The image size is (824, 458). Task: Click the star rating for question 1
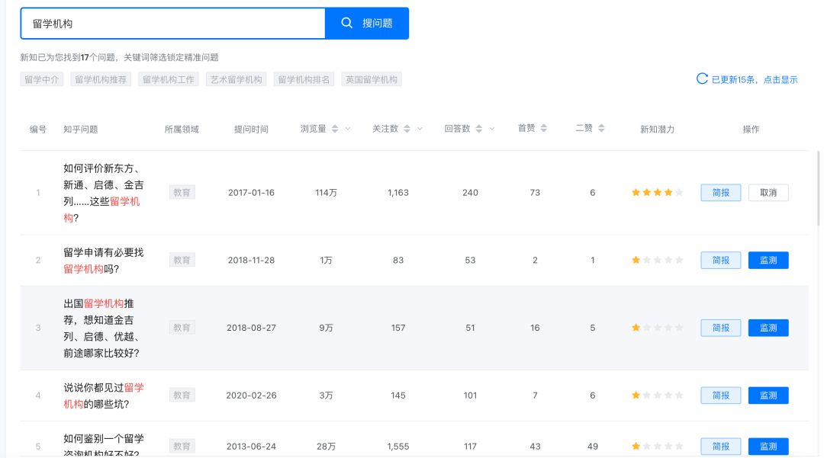pyautogui.click(x=657, y=193)
